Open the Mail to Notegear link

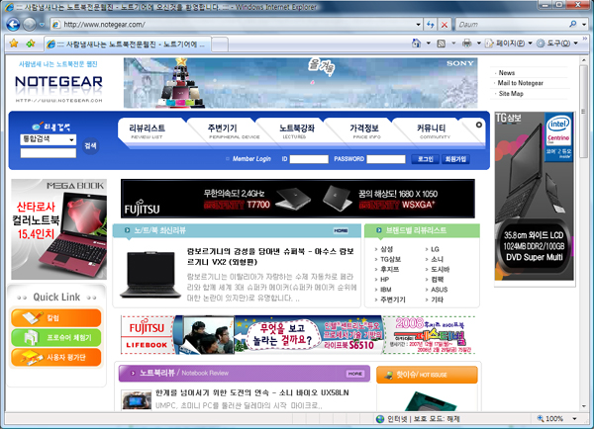click(x=520, y=83)
